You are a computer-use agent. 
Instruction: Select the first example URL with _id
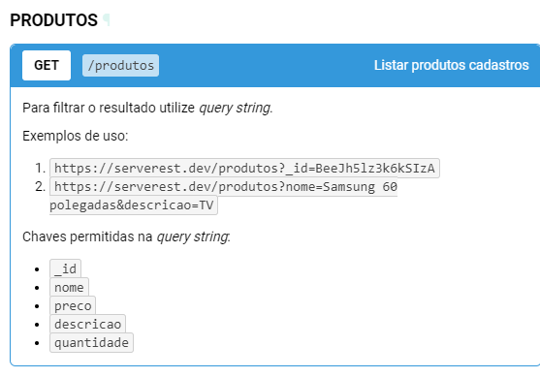coord(244,169)
